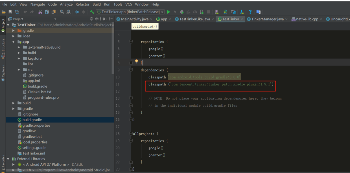Switch to the TinkerManager.java tab
Viewport: 350px width, 173px height.
click(267, 19)
